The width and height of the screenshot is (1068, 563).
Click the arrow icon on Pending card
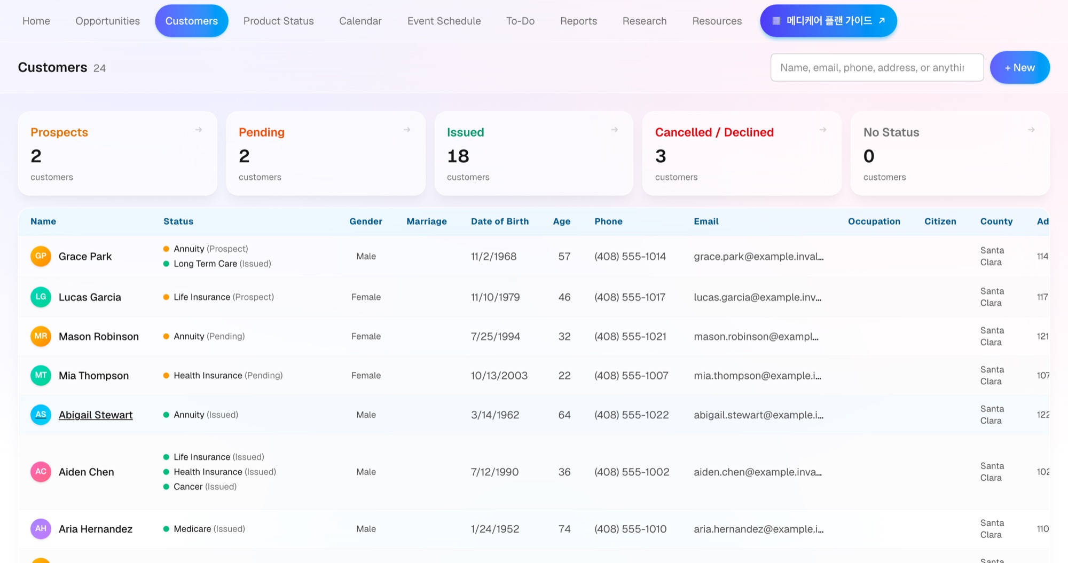407,130
